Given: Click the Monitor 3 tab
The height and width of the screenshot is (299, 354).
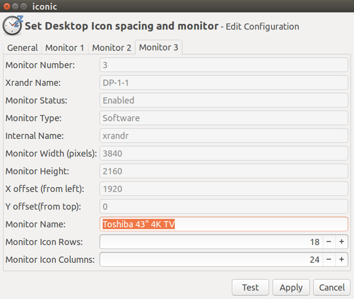Looking at the screenshot, I should [159, 48].
